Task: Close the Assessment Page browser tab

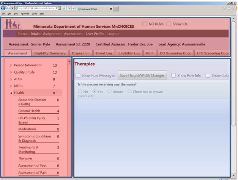Action: (111, 9)
